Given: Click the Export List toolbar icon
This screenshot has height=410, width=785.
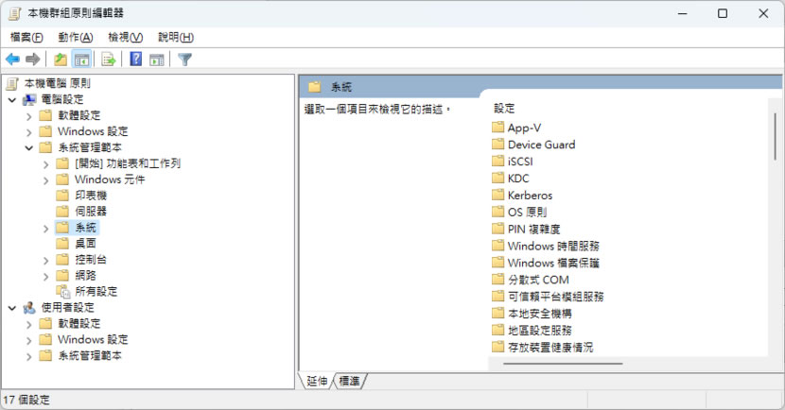Looking at the screenshot, I should tap(108, 60).
